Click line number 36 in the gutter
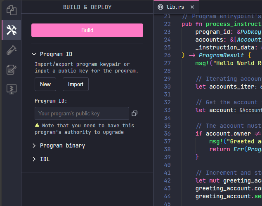 pos(167,133)
